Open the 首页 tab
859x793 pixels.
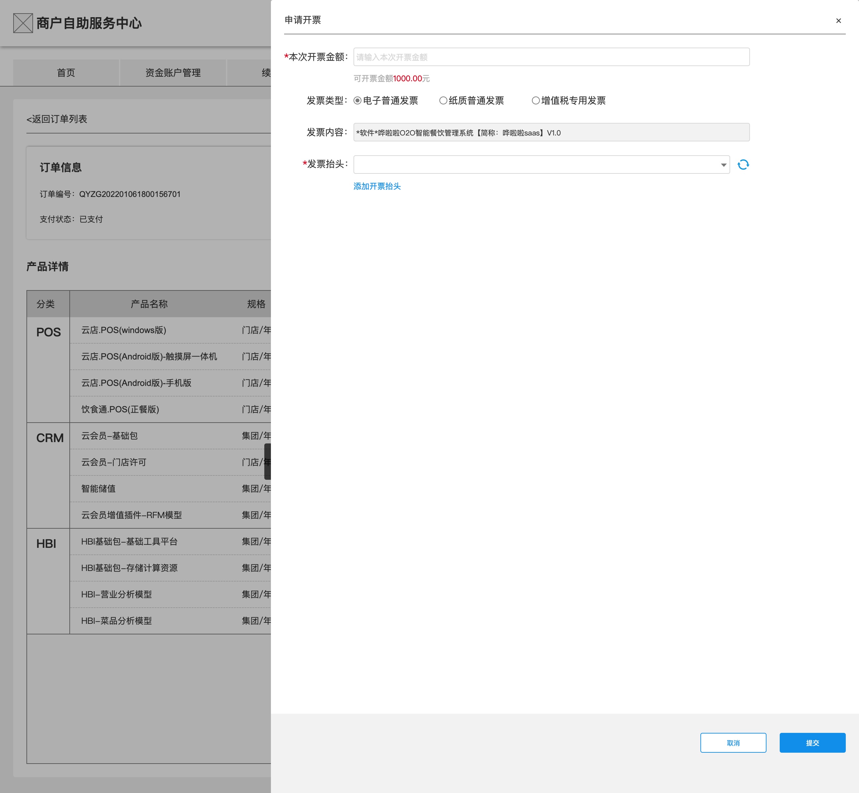(x=66, y=73)
